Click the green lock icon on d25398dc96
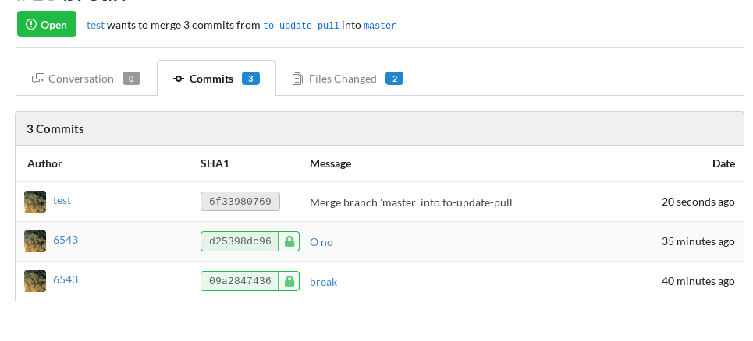This screenshot has width=753, height=341. (x=289, y=242)
